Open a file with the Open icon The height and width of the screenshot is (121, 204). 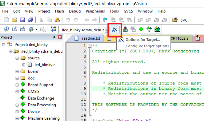pyautogui.click(x=14, y=20)
